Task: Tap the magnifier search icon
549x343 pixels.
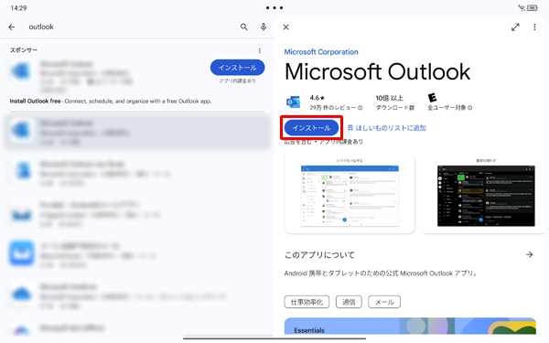Action: click(x=244, y=27)
